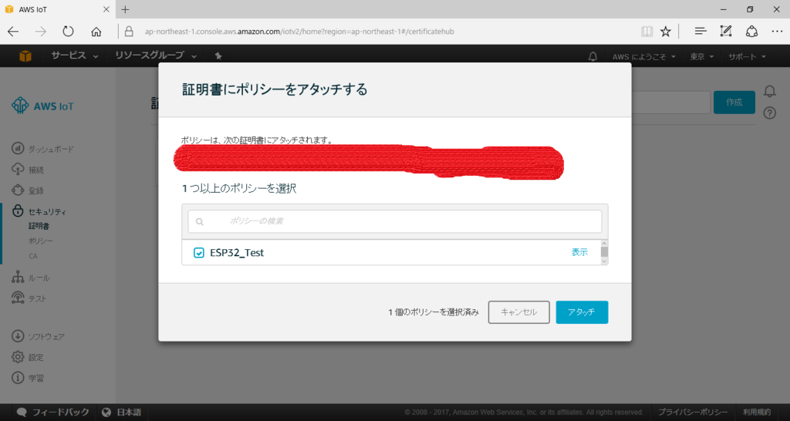Click the help question mark icon
This screenshot has width=790, height=421.
[769, 113]
